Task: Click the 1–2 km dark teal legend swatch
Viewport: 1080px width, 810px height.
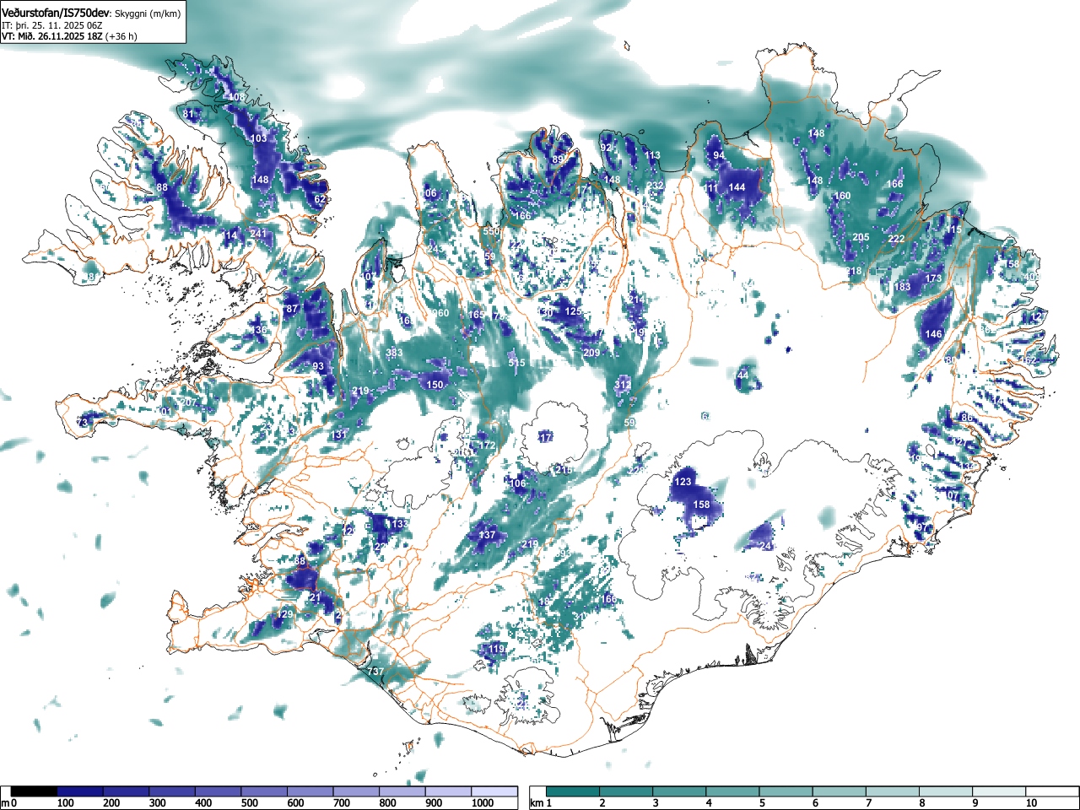Action: click(573, 791)
